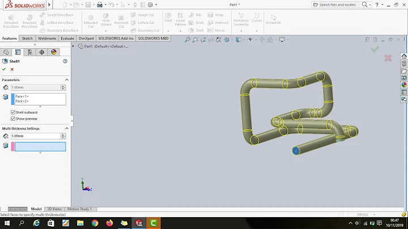The height and width of the screenshot is (229, 408).
Task: Expand the SOLIDWORKS main menu arrow
Action: pyautogui.click(x=49, y=5)
